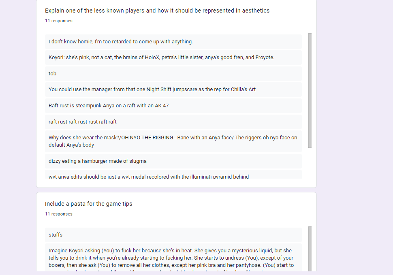The image size is (393, 275).
Task: Click the lavender gap between the two cards
Action: 177,190
